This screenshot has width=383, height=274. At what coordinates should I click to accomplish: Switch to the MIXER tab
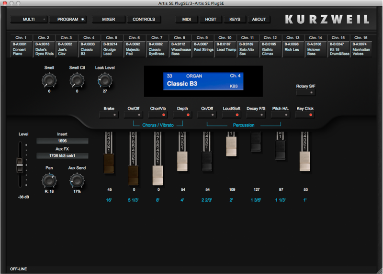point(107,20)
